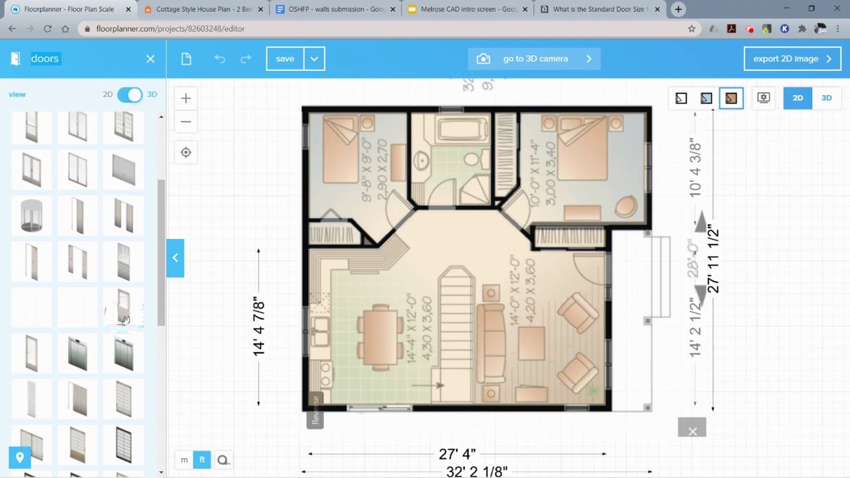Go back in browser history

click(12, 29)
